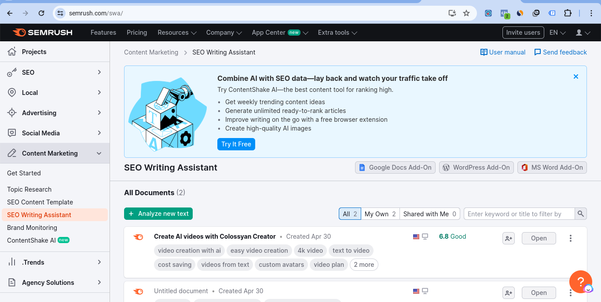The width and height of the screenshot is (601, 302).
Task: Select the Shared with Me tab
Action: (x=430, y=214)
